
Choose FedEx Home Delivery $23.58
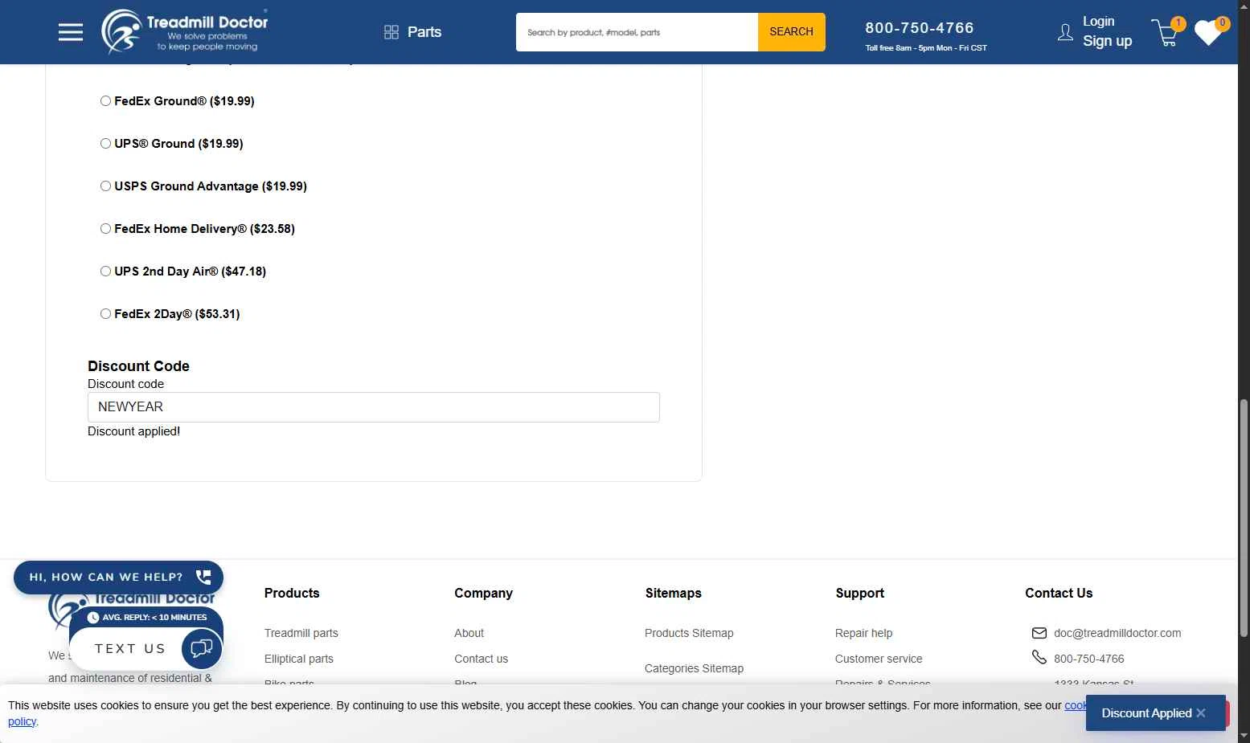point(105,229)
